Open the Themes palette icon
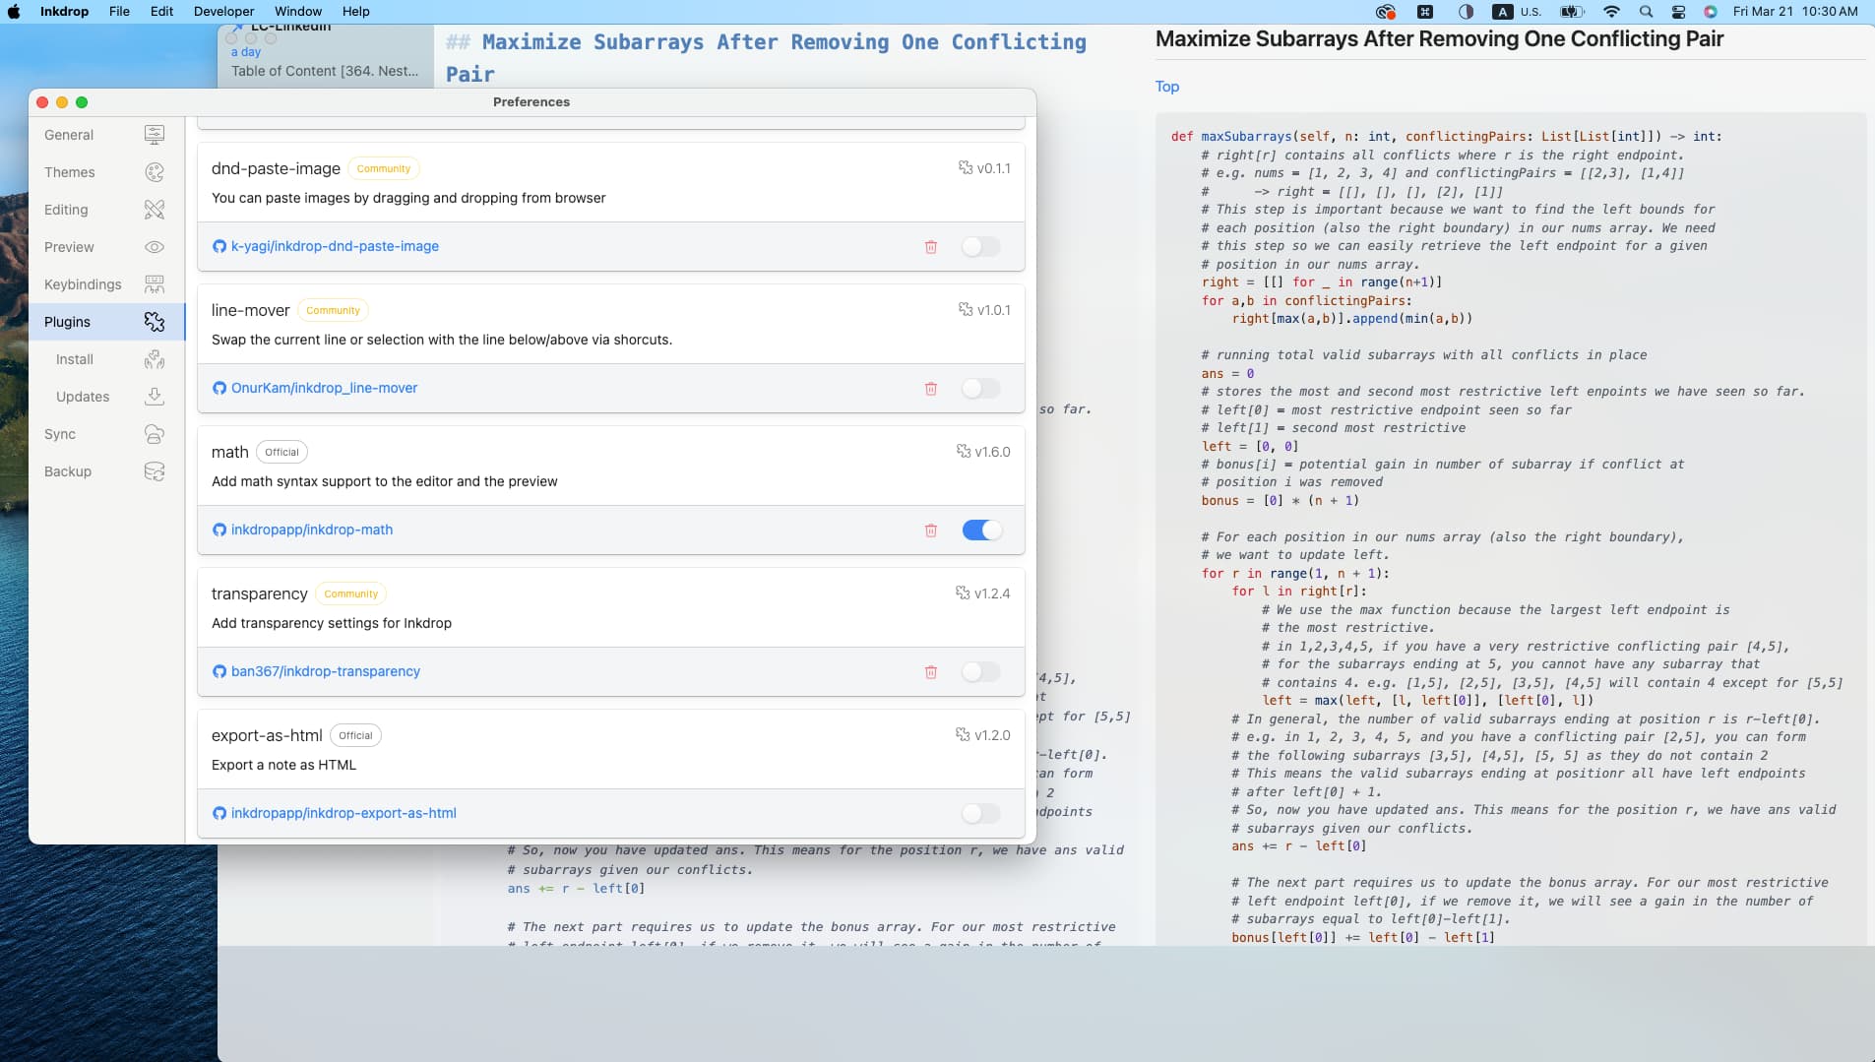The height and width of the screenshot is (1062, 1875). point(155,172)
